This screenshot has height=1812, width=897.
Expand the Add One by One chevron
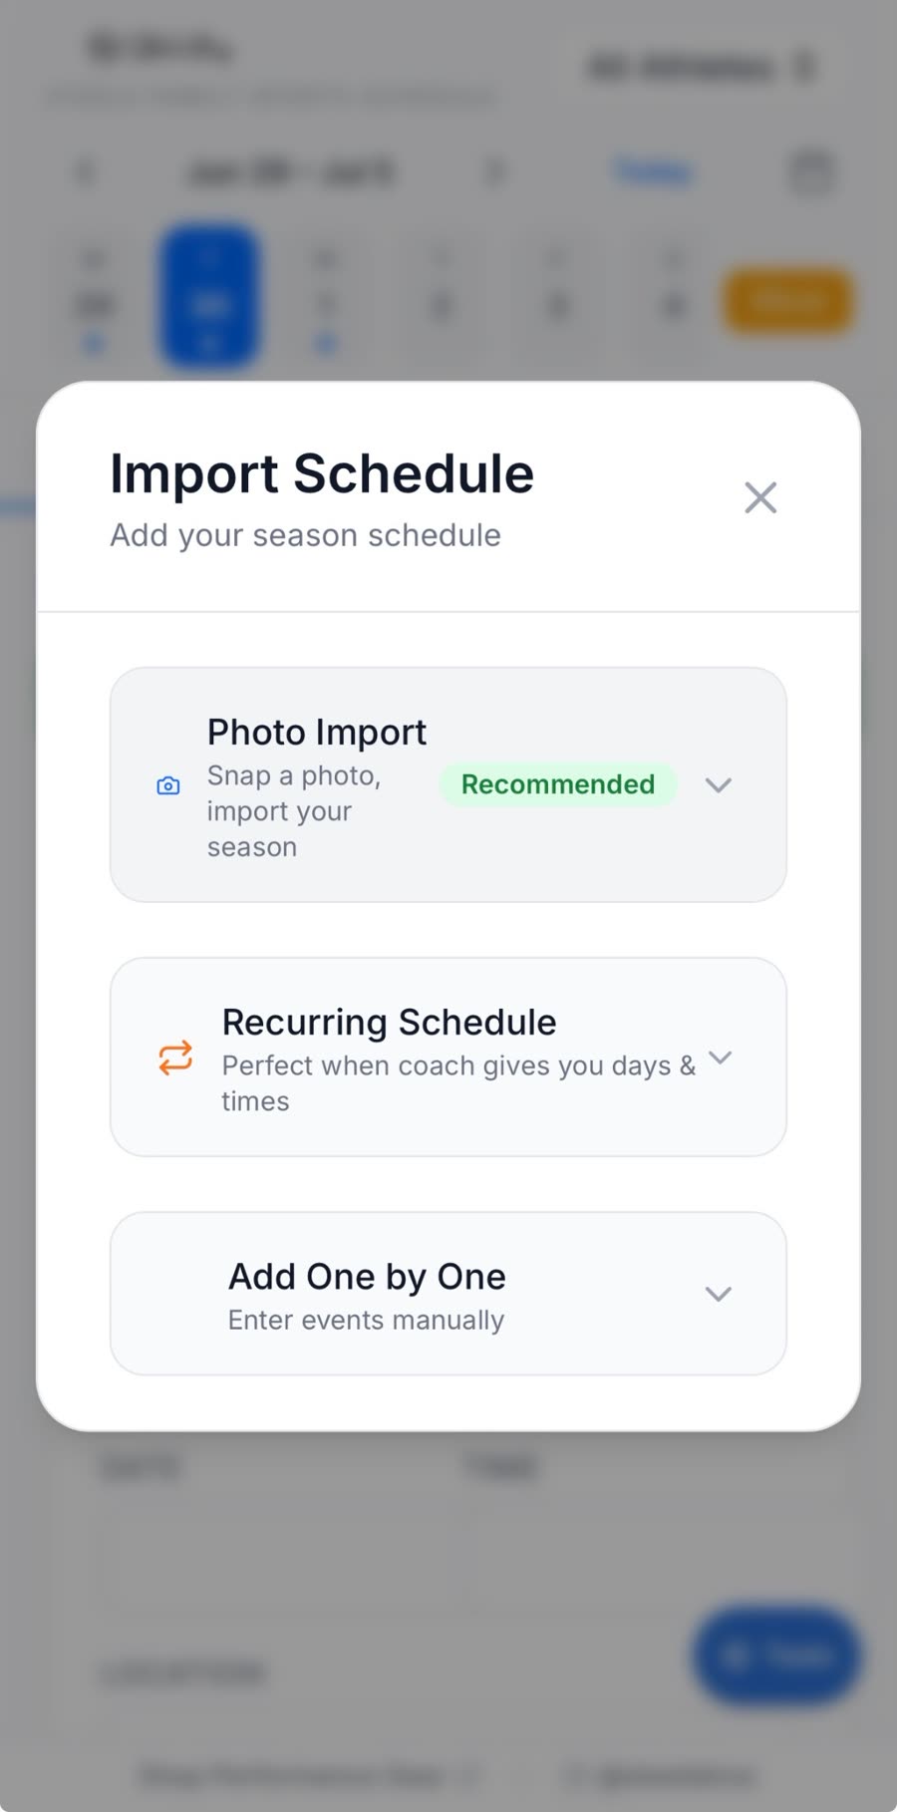[719, 1294]
